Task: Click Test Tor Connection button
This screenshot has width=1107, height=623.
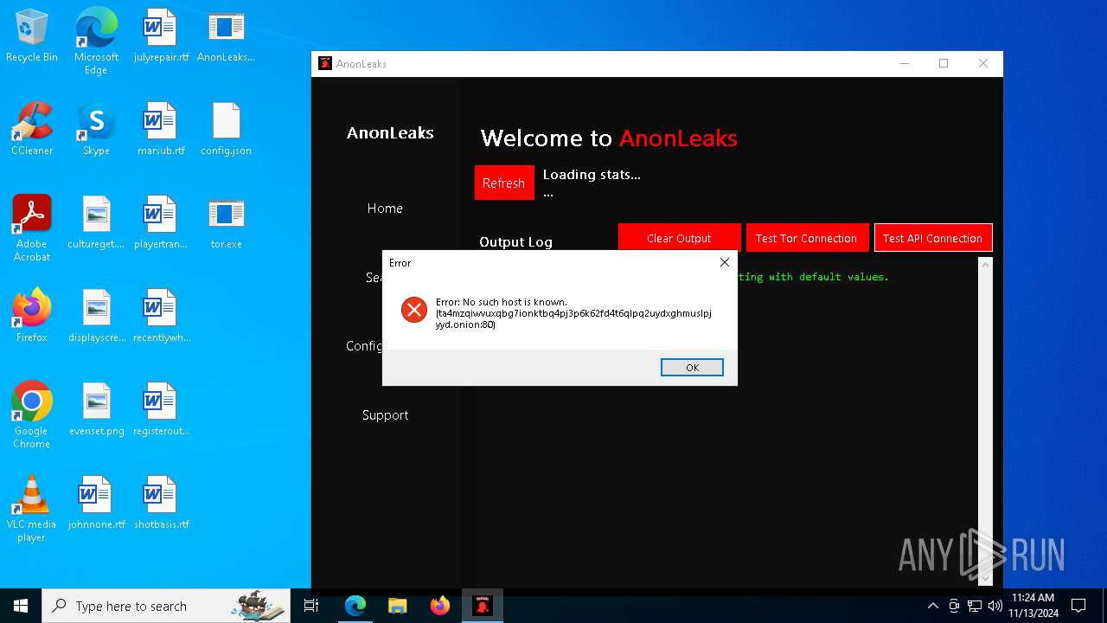Action: click(x=806, y=238)
